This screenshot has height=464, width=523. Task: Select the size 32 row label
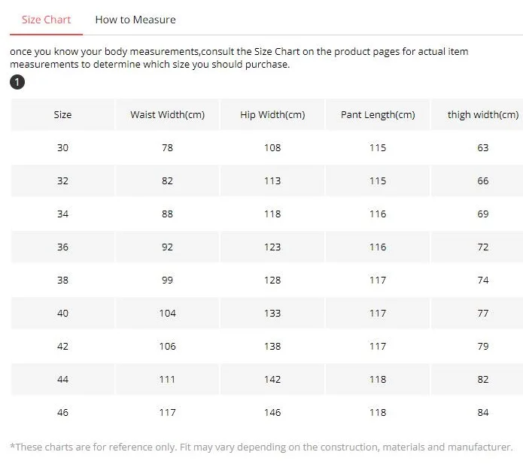click(x=62, y=181)
